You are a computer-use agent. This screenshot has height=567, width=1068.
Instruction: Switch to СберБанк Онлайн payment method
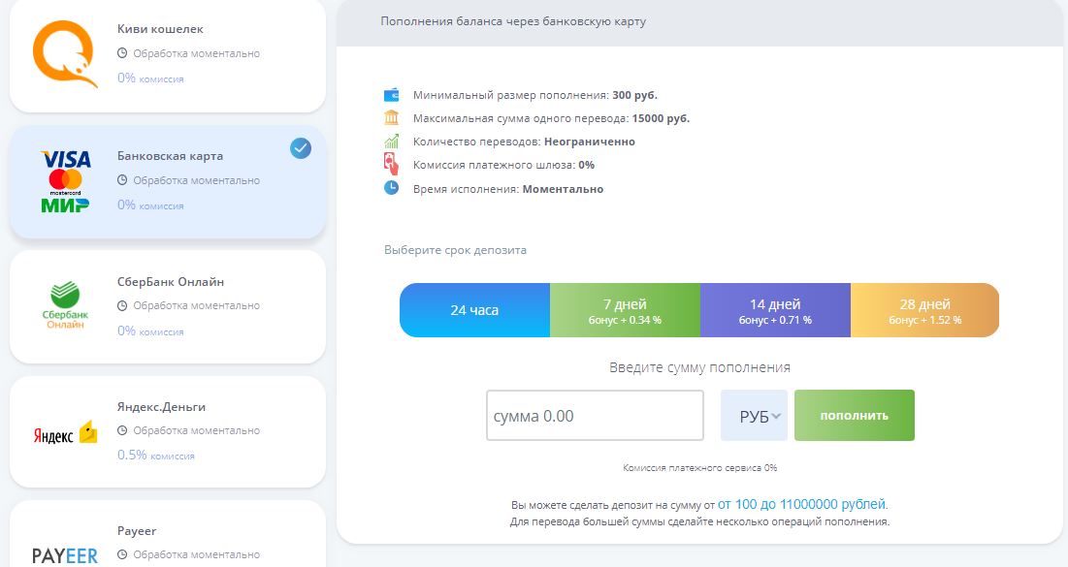(x=167, y=306)
